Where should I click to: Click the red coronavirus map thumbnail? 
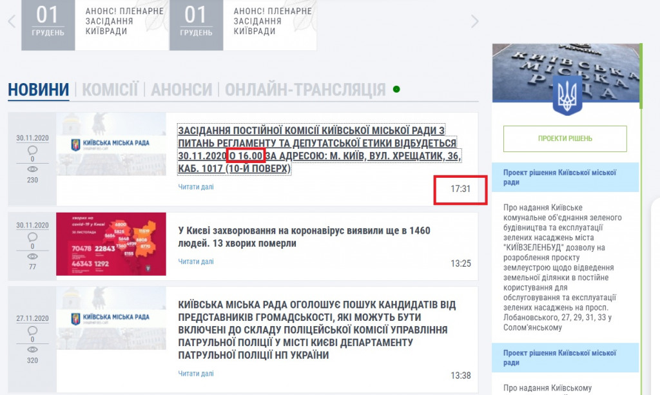pos(111,244)
